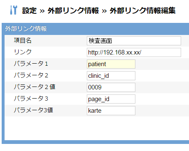Screen dimensions: 189x151
Task: Click the 項目名 input field with 検査画面
Action: (x=134, y=41)
